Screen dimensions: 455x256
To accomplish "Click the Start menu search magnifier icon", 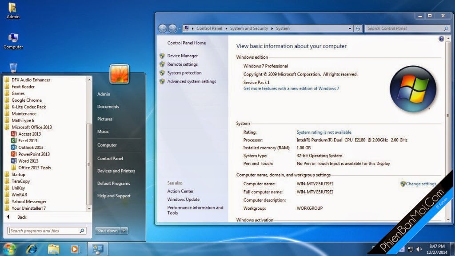I will 82,231.
